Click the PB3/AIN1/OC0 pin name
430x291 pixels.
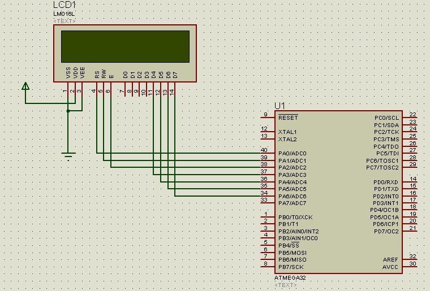tap(298, 238)
